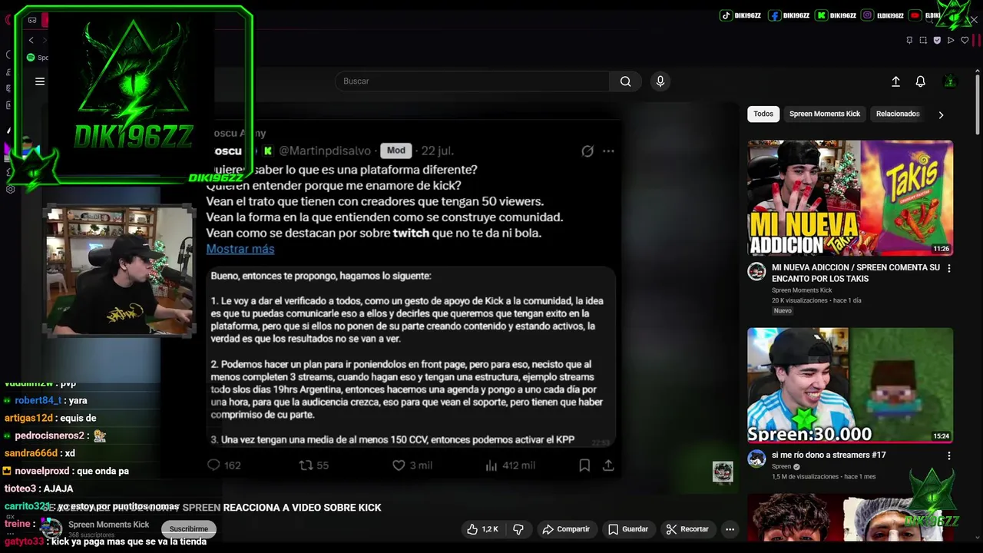Screen dimensions: 983x553
Task: Click video title 'SPREEN REACCIONA A VIDEO SOBRE KICK'
Action: point(281,508)
